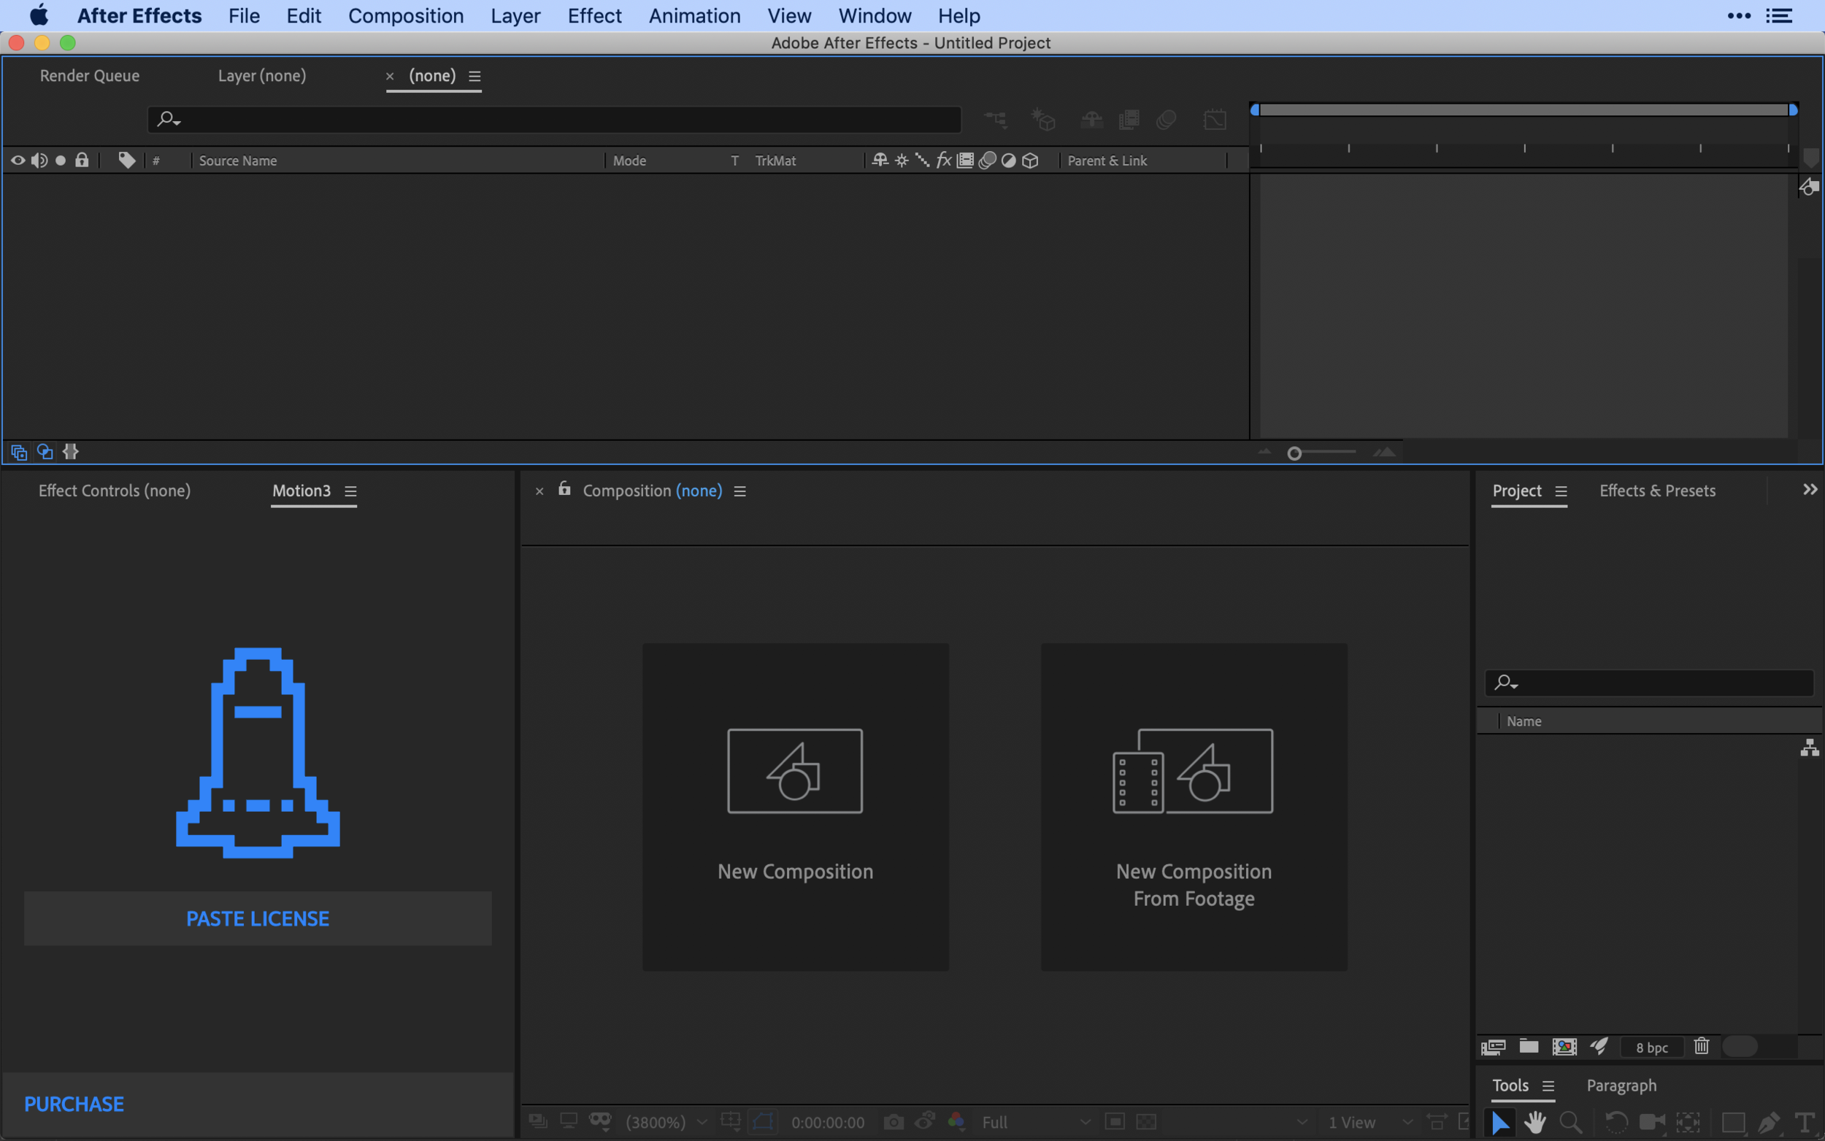Click the PURCHASE link
Viewport: 1825px width, 1141px height.
tap(74, 1104)
